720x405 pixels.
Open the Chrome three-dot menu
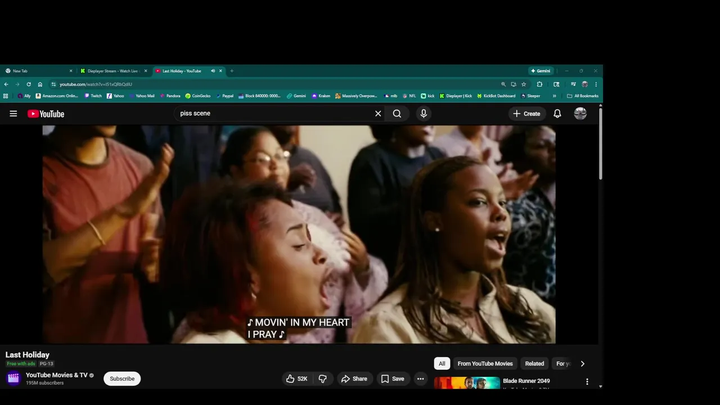pyautogui.click(x=596, y=84)
